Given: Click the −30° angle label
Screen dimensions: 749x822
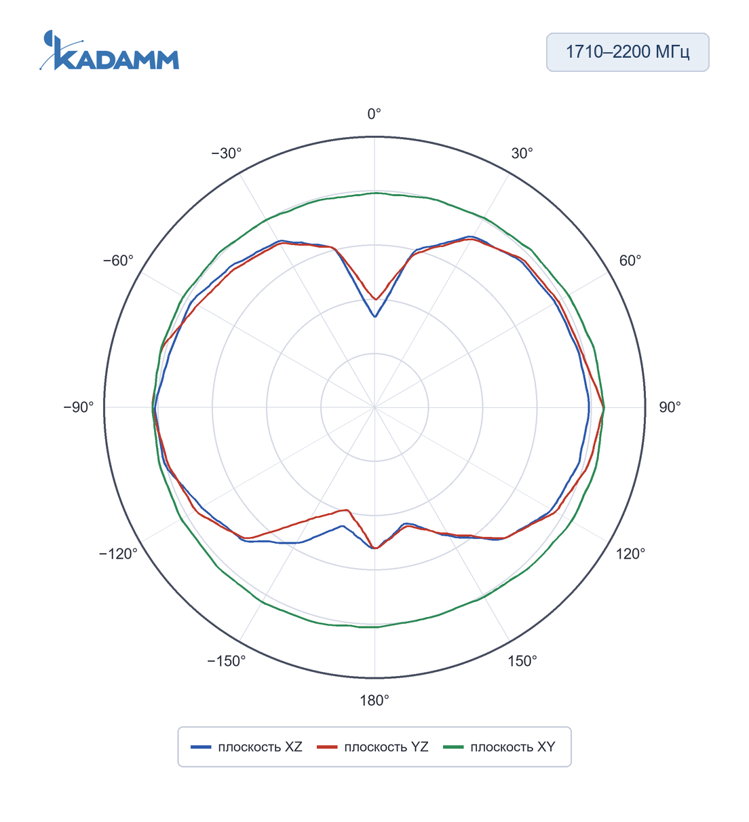Looking at the screenshot, I should pos(227,153).
